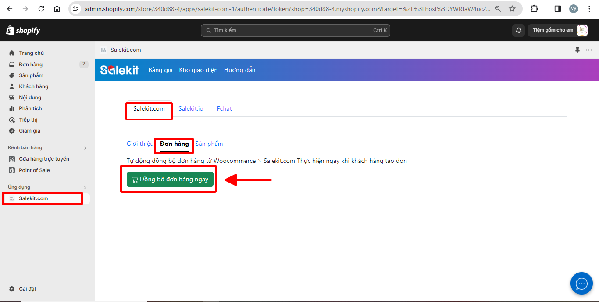Image resolution: width=599 pixels, height=302 pixels.
Task: Open the chat support bubble
Action: click(581, 284)
